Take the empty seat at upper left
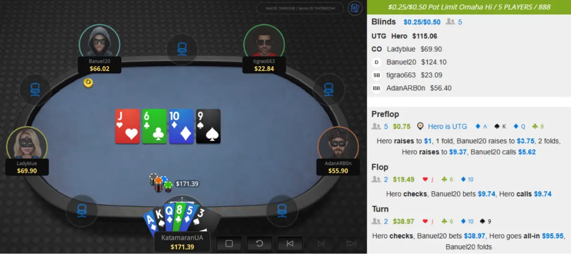This screenshot has height=254, width=571. [x=35, y=89]
